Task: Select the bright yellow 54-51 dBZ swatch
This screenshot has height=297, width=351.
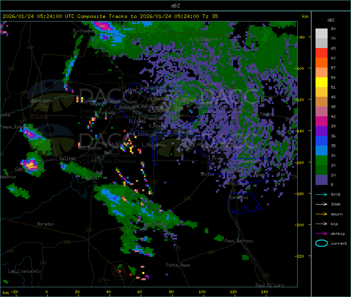Action: point(321,82)
